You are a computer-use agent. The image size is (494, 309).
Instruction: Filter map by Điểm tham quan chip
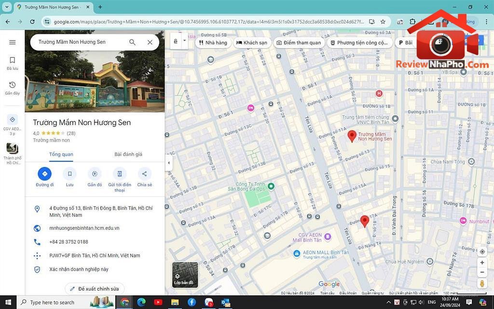pyautogui.click(x=299, y=42)
